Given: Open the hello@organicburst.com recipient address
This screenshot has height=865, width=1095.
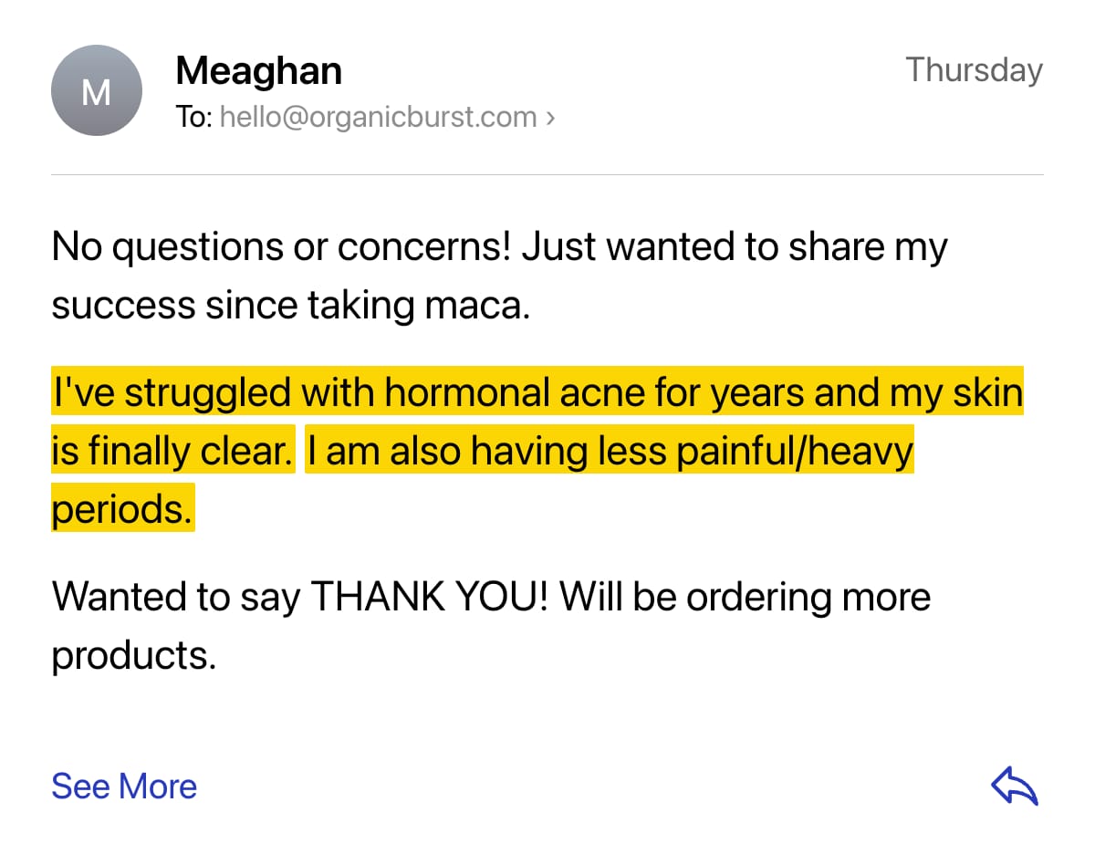Looking at the screenshot, I should coord(378,118).
